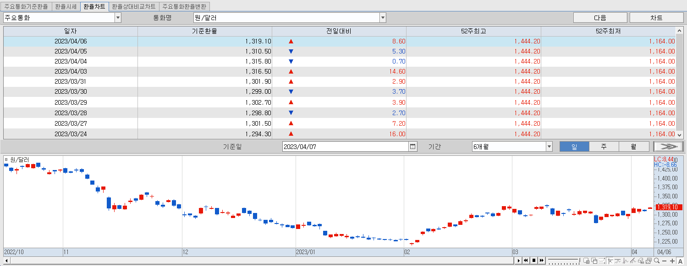The width and height of the screenshot is (687, 266).
Task: Open the calendar picker beside 2023/04/07
Action: click(x=413, y=147)
